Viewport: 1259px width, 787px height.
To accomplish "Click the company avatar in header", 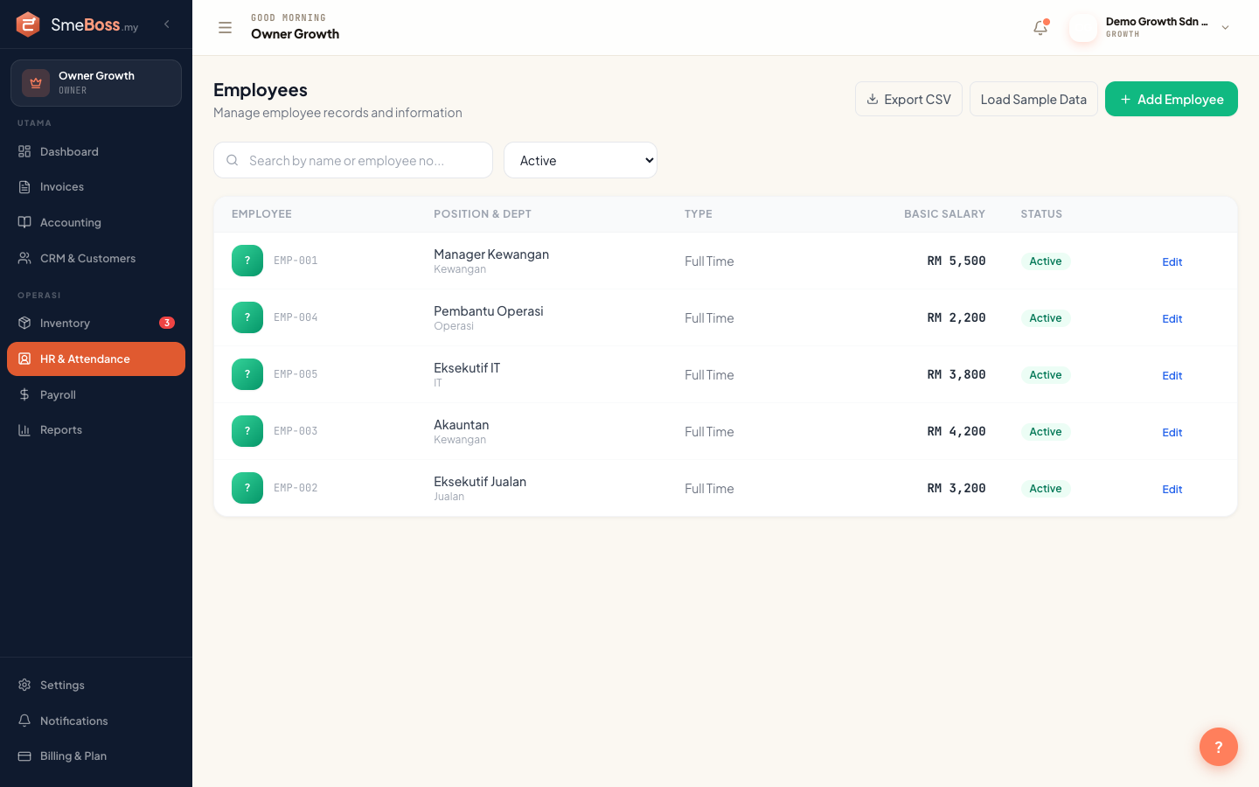I will pyautogui.click(x=1083, y=27).
